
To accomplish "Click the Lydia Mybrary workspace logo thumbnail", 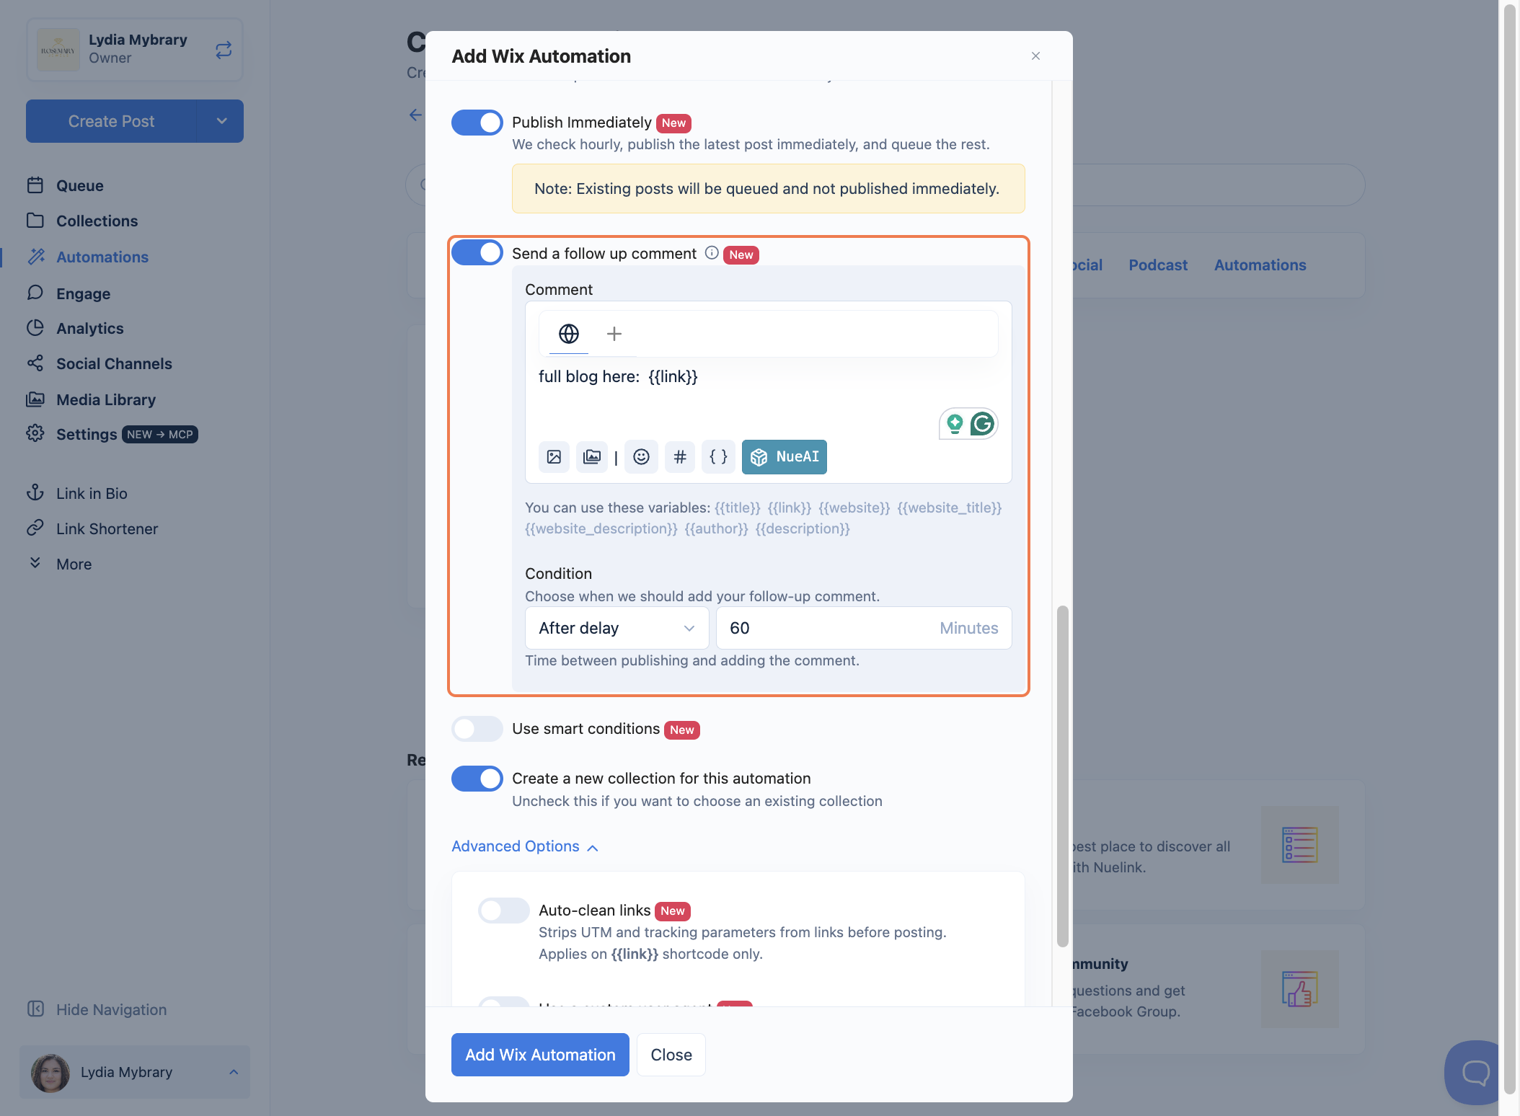I will (58, 50).
